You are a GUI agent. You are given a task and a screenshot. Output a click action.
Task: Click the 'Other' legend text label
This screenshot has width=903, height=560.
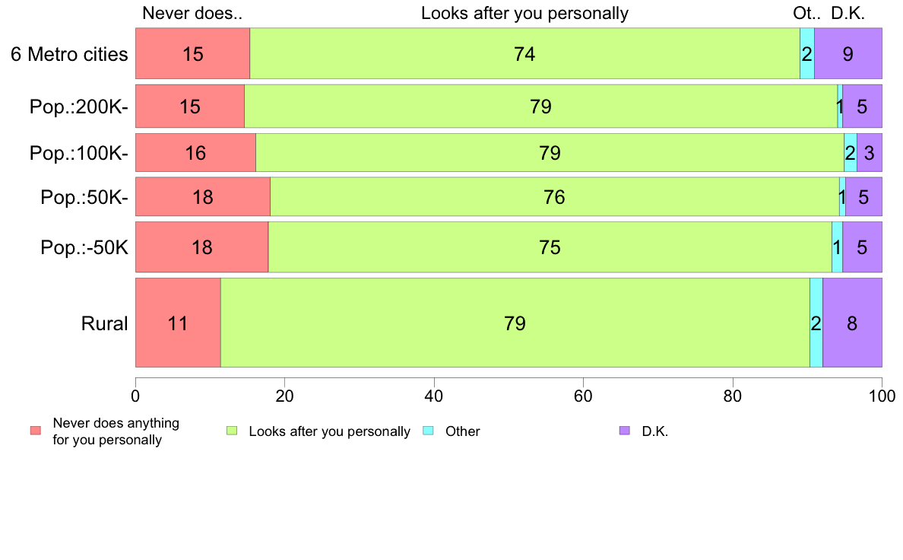pyautogui.click(x=462, y=431)
